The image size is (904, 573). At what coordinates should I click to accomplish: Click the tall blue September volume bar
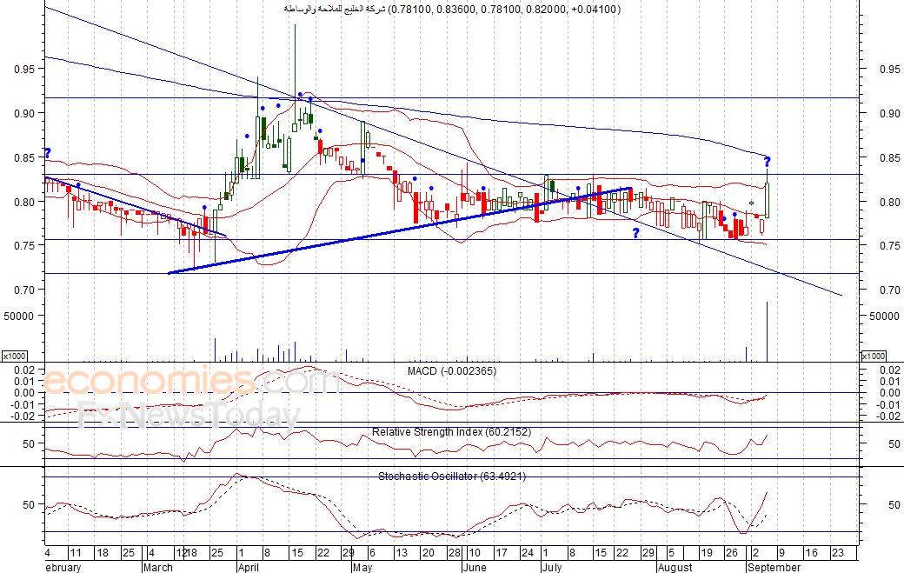click(x=767, y=331)
